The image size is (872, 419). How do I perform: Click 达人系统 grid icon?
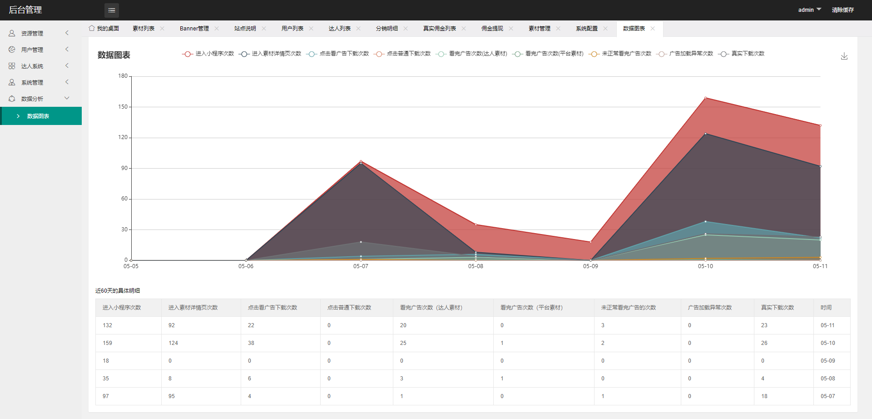12,66
